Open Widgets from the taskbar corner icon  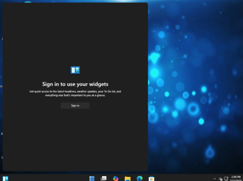pyautogui.click(x=5, y=179)
